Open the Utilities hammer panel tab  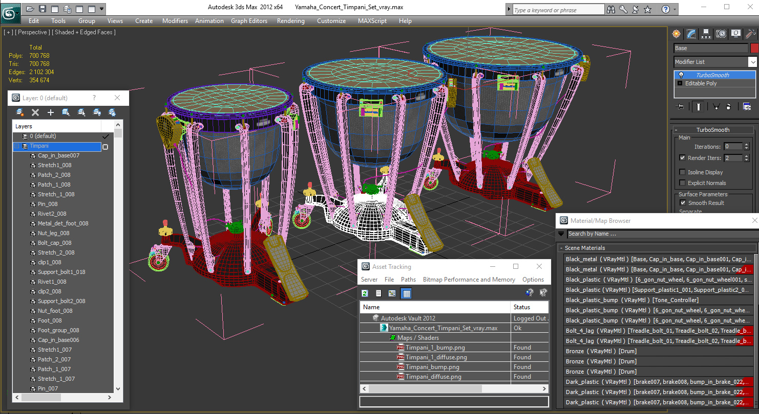751,34
